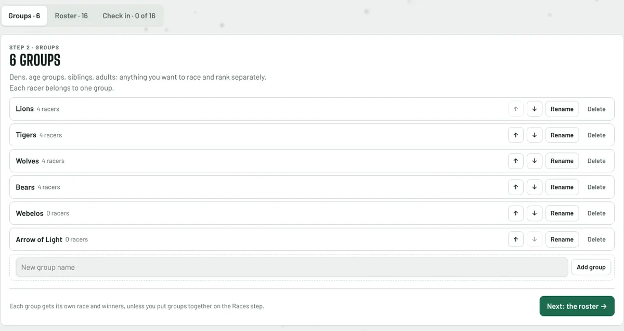The width and height of the screenshot is (624, 331).
Task: Move the Bears group up
Action: click(516, 187)
